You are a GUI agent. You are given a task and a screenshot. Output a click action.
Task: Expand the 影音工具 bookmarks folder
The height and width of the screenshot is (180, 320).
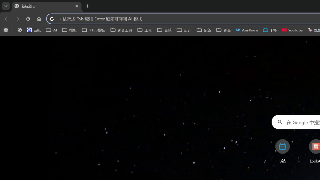click(121, 30)
